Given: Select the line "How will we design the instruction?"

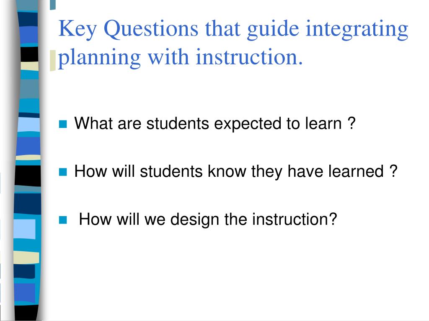Looking at the screenshot, I should click(208, 219).
